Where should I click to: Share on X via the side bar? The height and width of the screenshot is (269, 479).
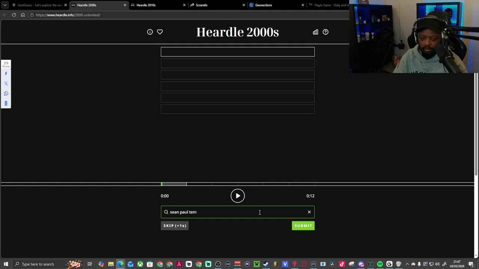click(x=6, y=84)
